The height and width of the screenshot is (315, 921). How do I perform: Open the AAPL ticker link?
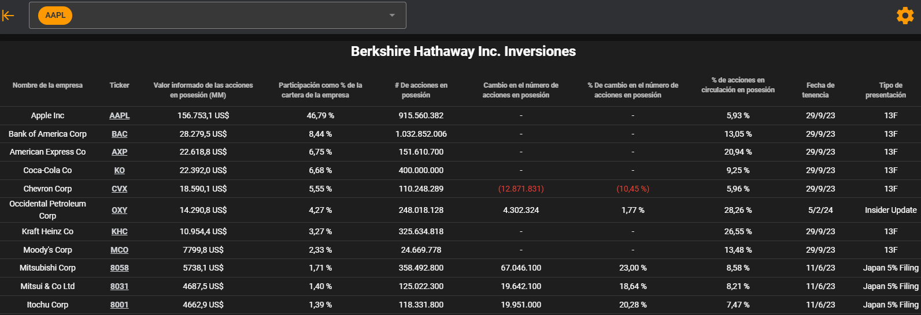click(120, 115)
